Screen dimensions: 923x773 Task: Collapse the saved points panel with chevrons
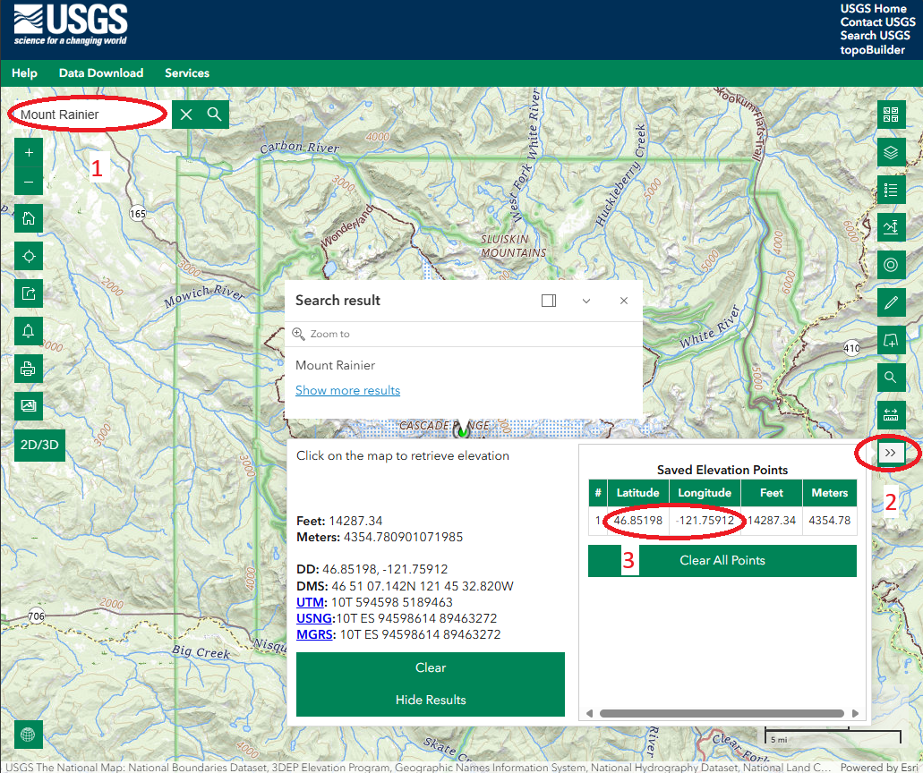pos(890,453)
